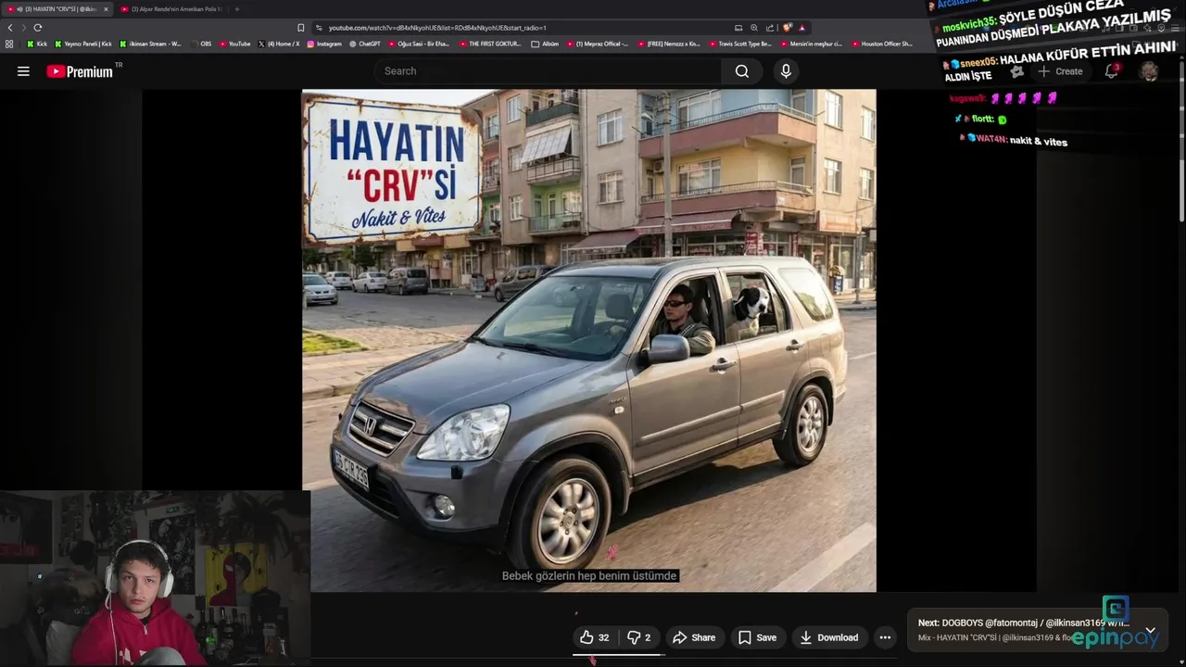Open the [FREE] Nemzzz bookmark

[x=668, y=44]
